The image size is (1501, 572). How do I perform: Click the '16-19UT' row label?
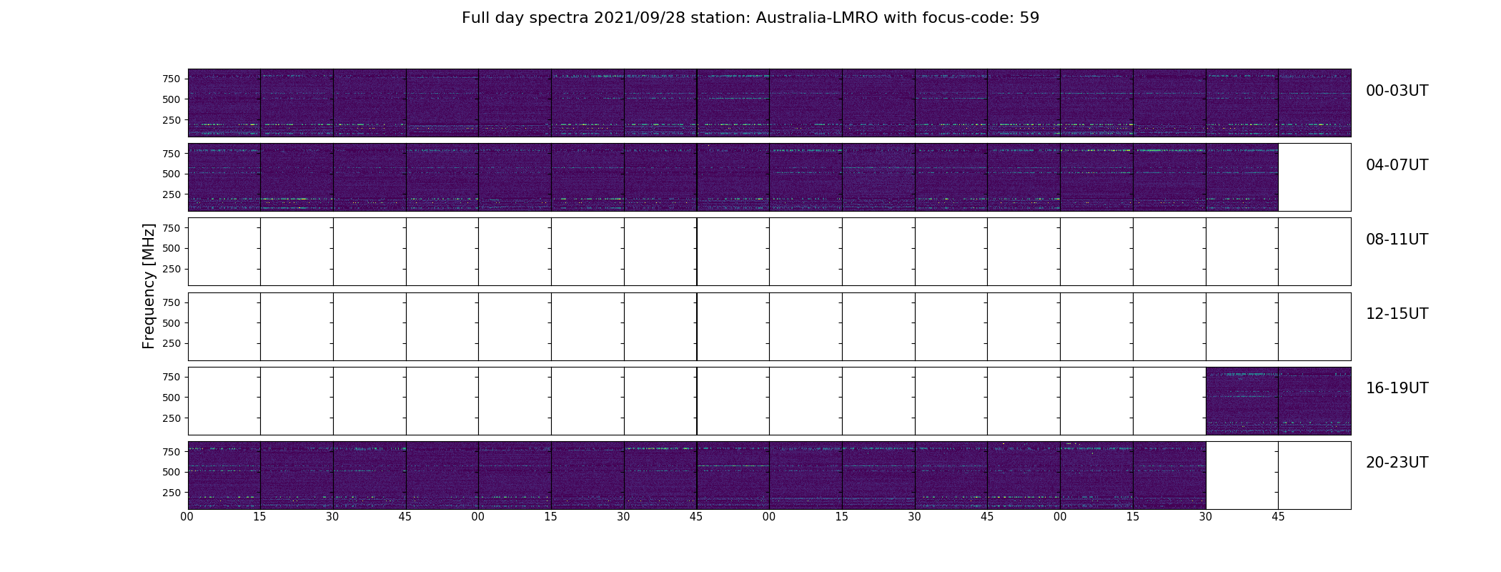click(x=1397, y=388)
